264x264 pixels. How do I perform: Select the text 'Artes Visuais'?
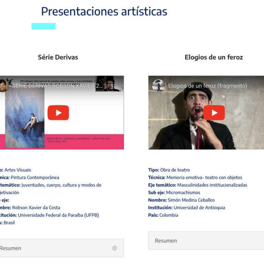[x=18, y=170]
